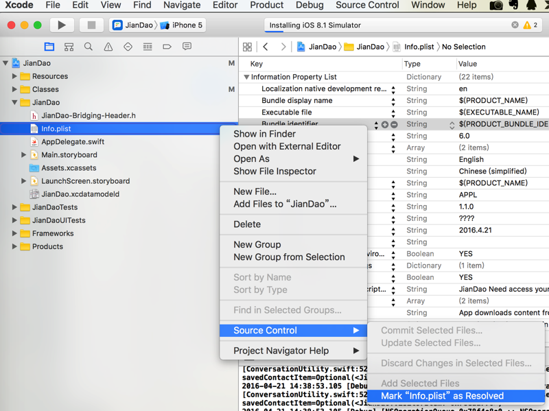Select the JianDao scheme in the toolbar
Image resolution: width=549 pixels, height=411 pixels.
pos(133,25)
